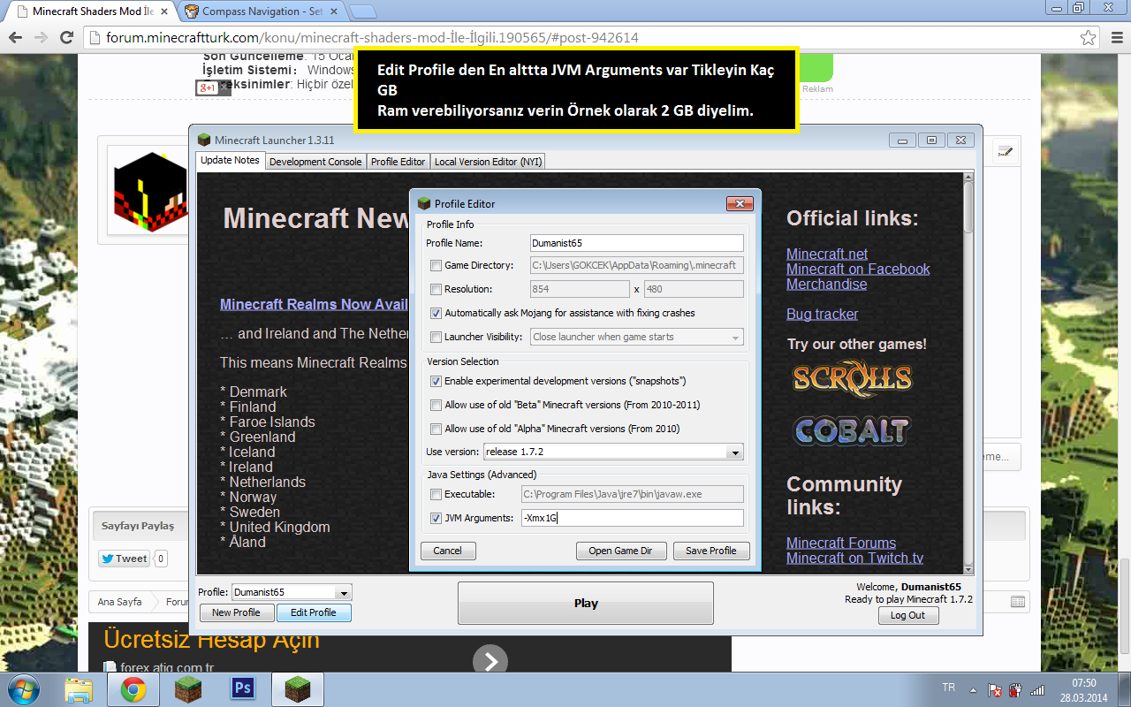
Task: Open Windows Start menu
Action: pos(25,689)
